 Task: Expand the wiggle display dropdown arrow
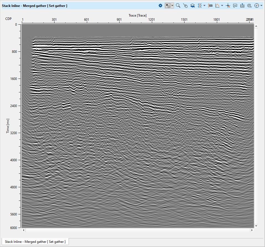point(204,6)
